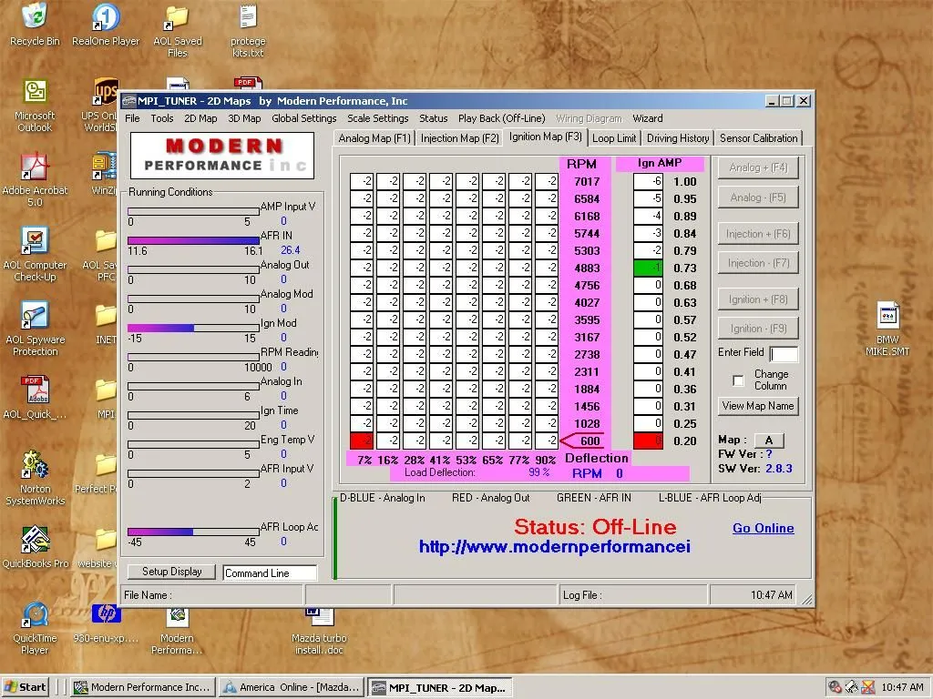Open the Global Settings menu
Image resolution: width=933 pixels, height=699 pixels.
point(303,118)
